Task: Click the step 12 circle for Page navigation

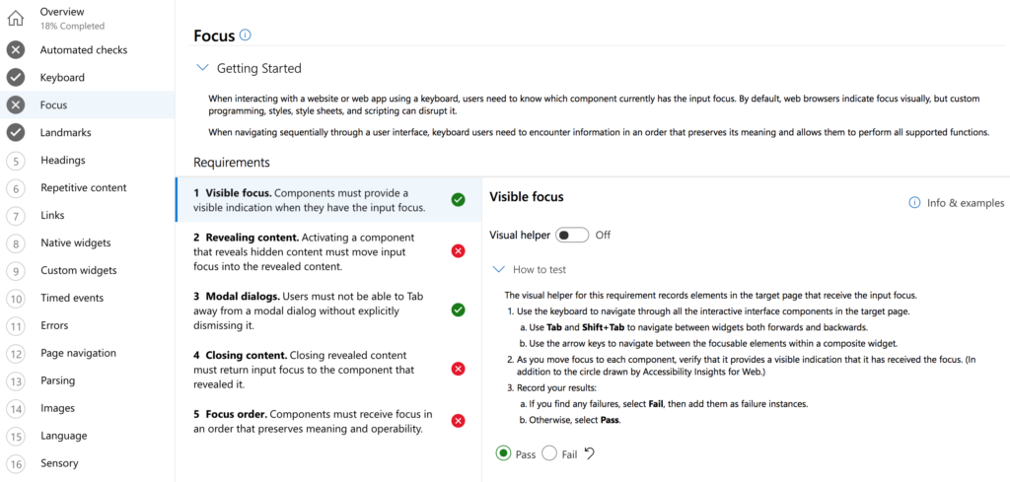Action: click(x=16, y=354)
